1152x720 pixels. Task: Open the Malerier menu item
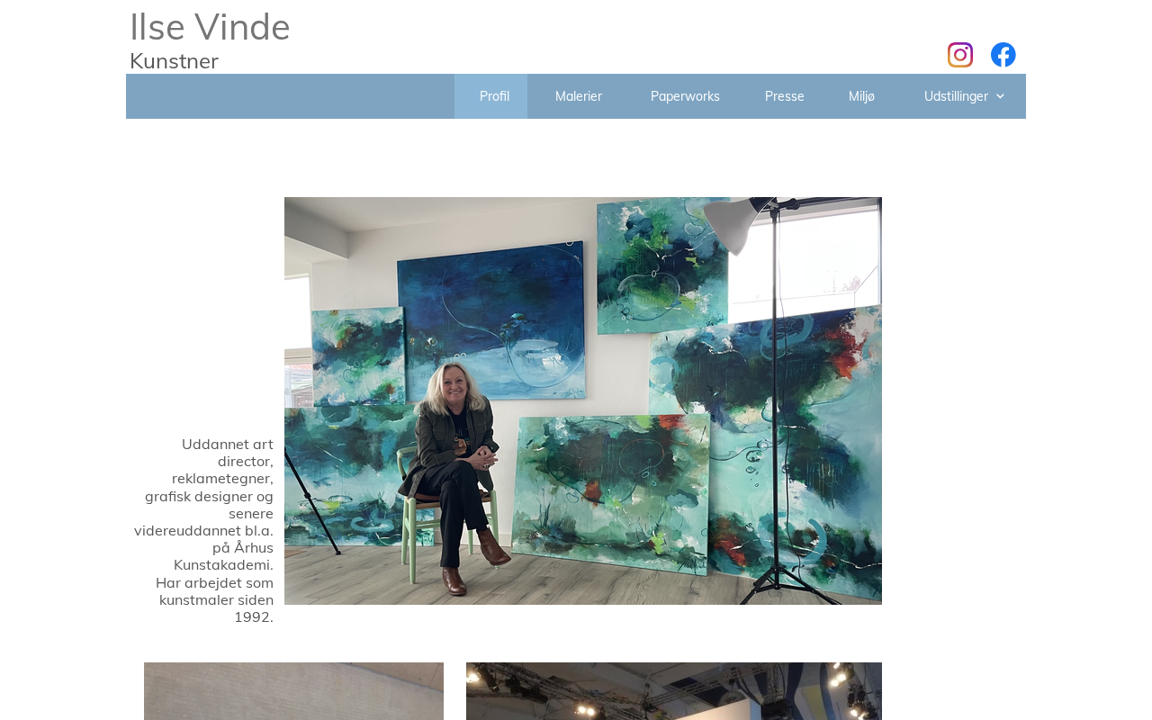click(579, 96)
